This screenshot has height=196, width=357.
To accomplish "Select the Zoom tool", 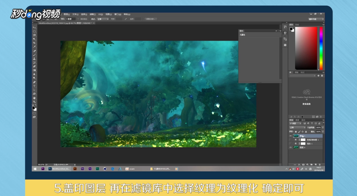I will [x=35, y=102].
